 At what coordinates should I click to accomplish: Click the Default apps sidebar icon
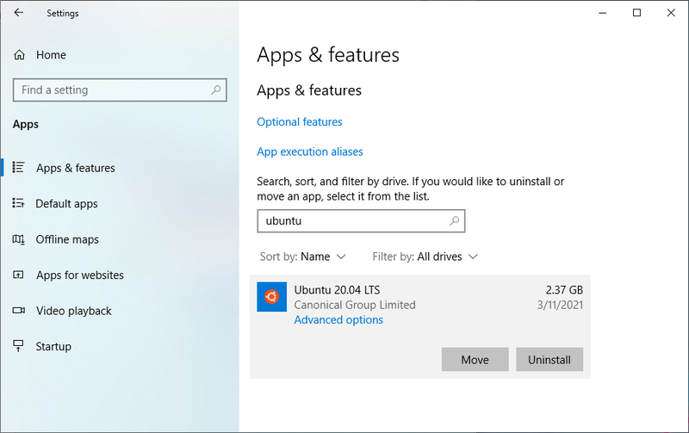18,203
